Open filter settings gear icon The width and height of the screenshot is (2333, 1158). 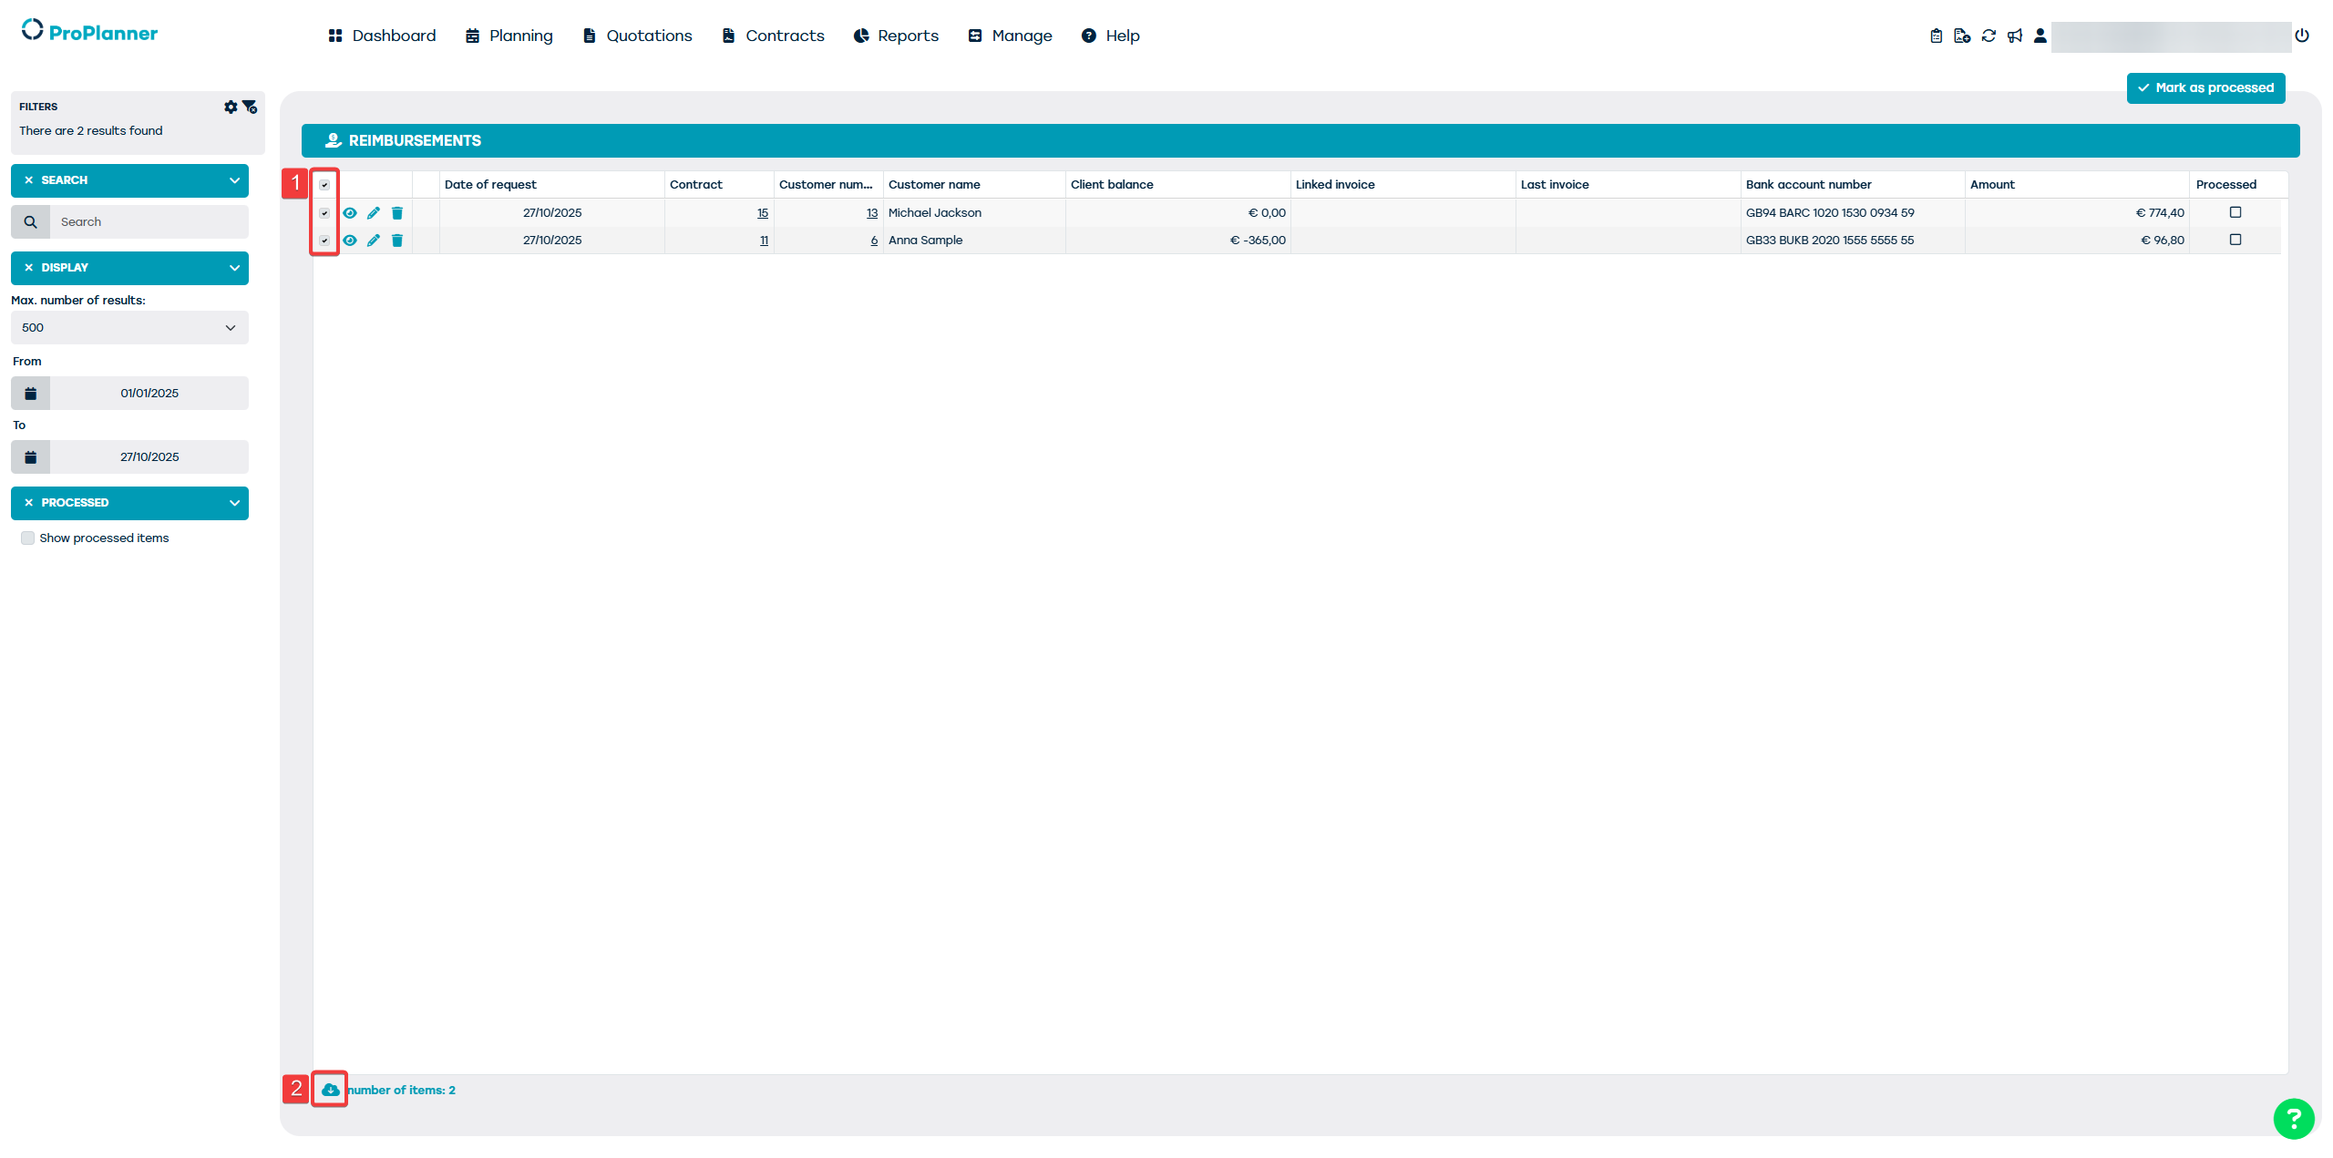click(x=231, y=108)
